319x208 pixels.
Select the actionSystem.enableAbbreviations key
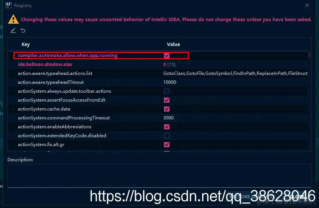(55, 127)
